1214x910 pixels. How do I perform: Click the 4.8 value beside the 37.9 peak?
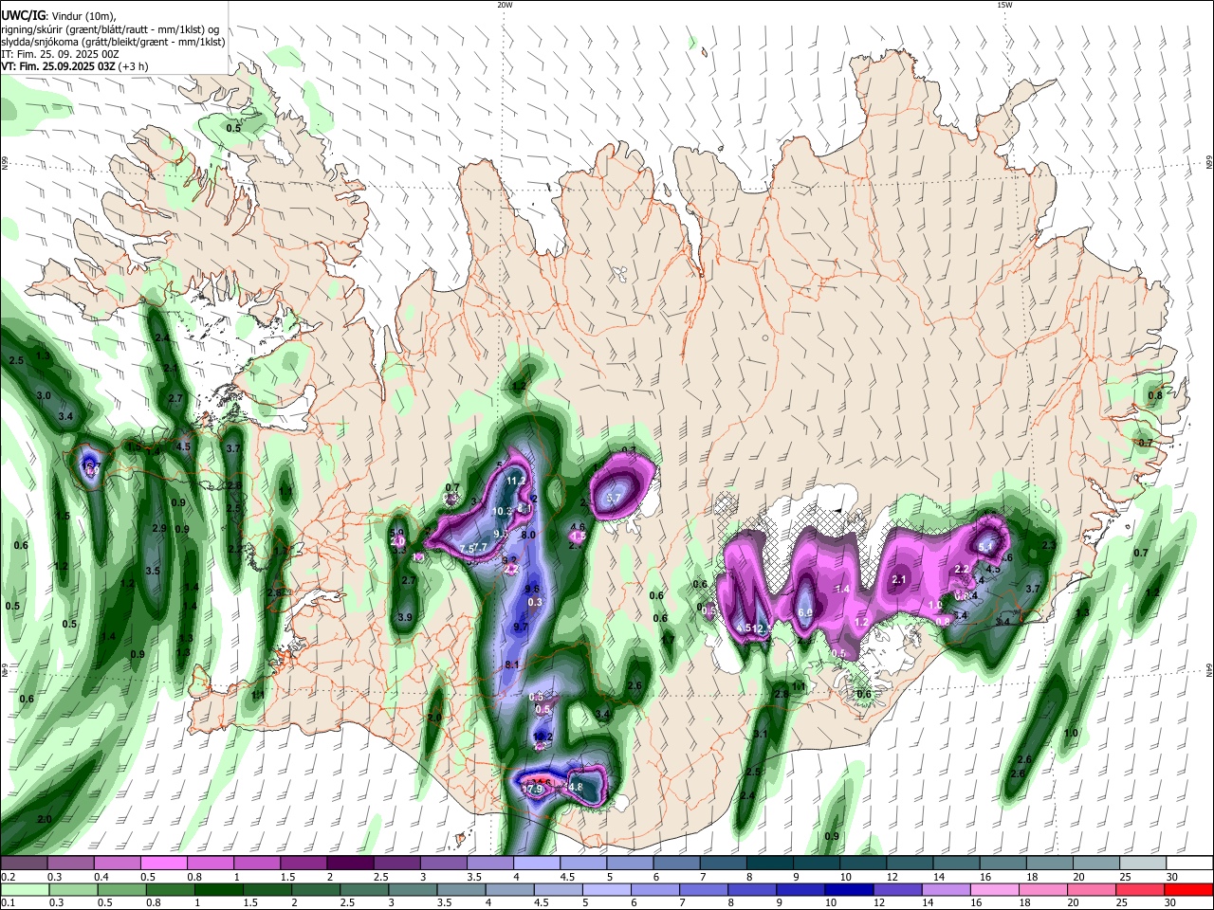[575, 787]
